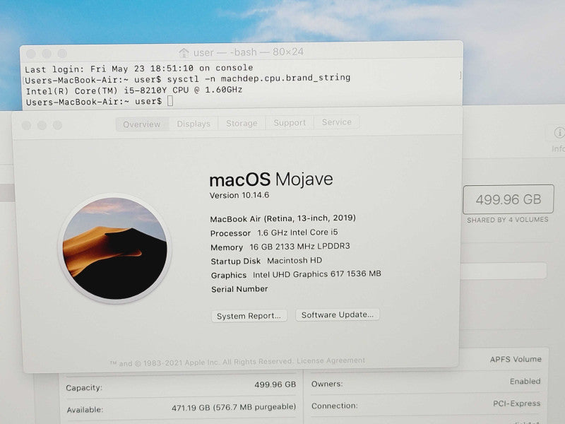Click the APFS Volume type value
Screen dimensions: 565x424
[x=516, y=359]
